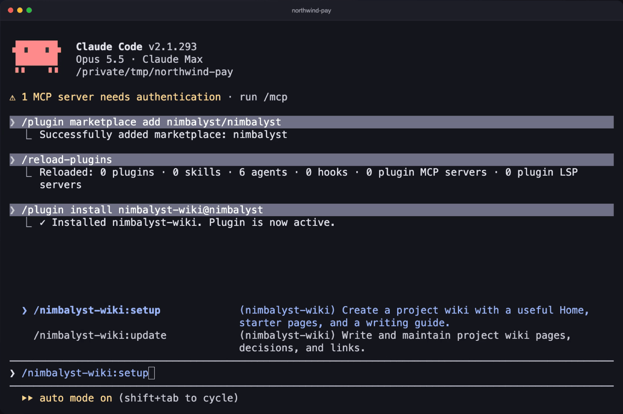Click the '/private/tmp/northwind-pay' path text

[x=155, y=72]
